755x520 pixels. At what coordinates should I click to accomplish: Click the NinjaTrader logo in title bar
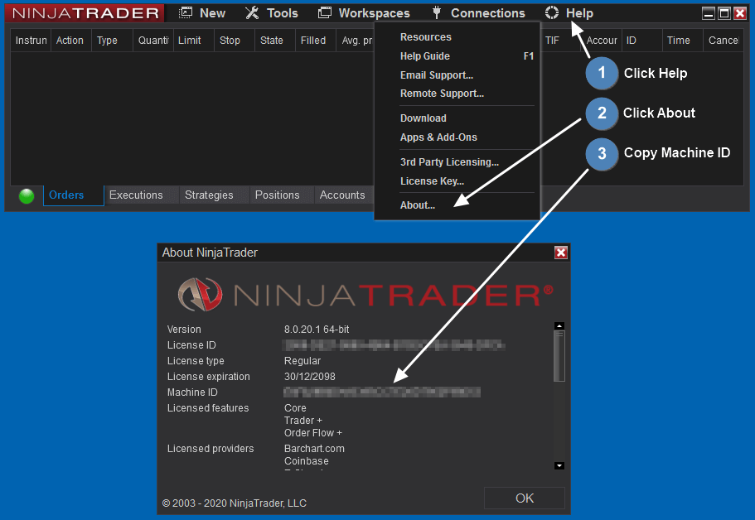point(85,13)
